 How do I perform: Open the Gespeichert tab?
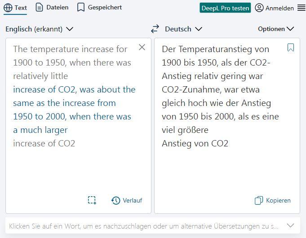point(99,8)
